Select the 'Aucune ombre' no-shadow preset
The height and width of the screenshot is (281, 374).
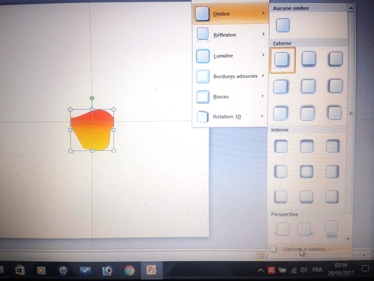click(x=283, y=25)
